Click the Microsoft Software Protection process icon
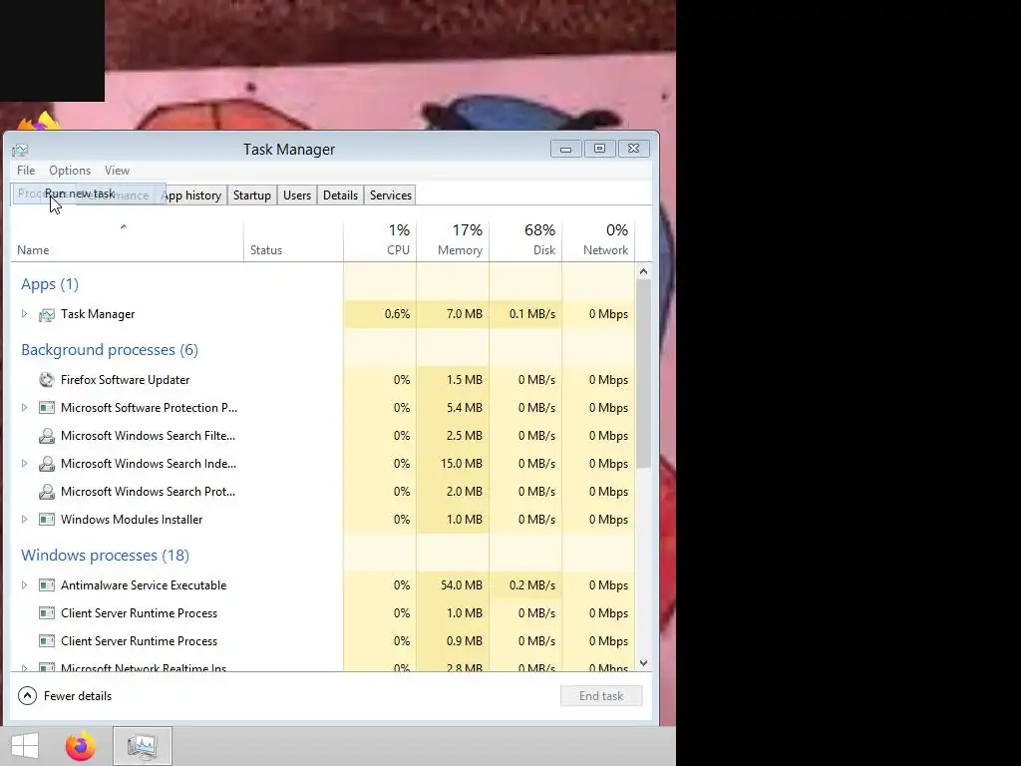This screenshot has height=766, width=1021. point(47,408)
